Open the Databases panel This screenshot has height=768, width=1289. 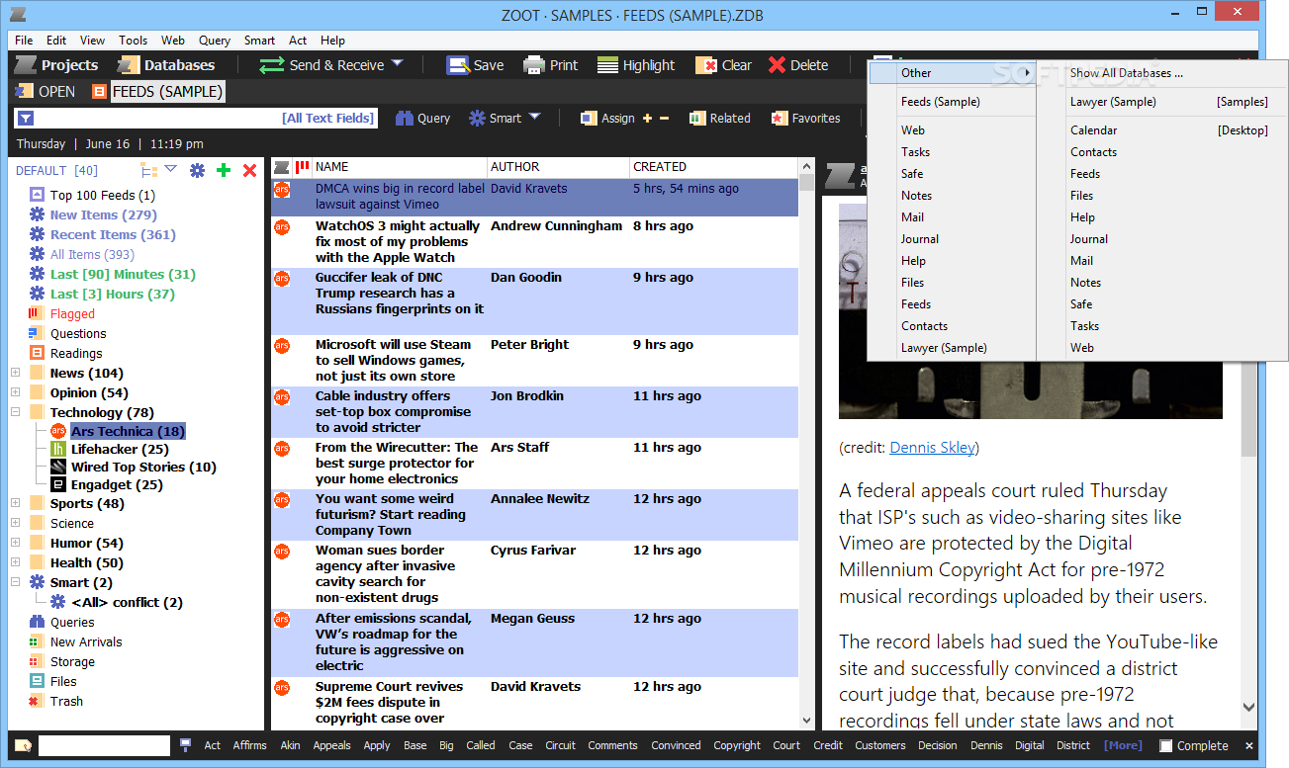pyautogui.click(x=165, y=65)
